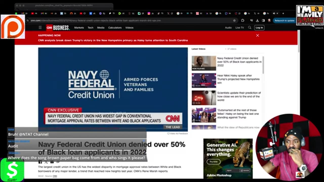Click 'Scientists update their prediction' title
The height and width of the screenshot is (182, 324).
[239, 96]
